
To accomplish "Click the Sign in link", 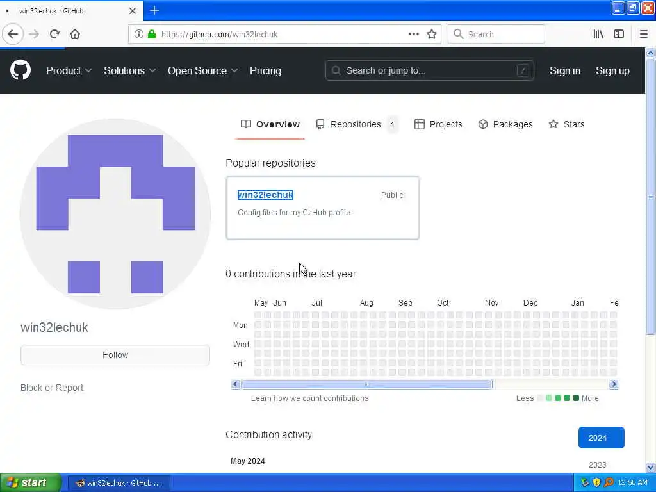I will (x=565, y=70).
